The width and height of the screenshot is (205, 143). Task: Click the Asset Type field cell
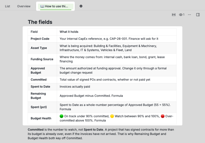coord(42,48)
